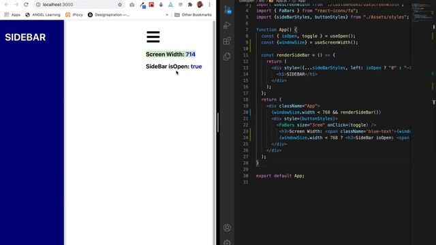The height and width of the screenshot is (245, 436).
Task: Click the 'export default App;' line
Action: point(280,176)
